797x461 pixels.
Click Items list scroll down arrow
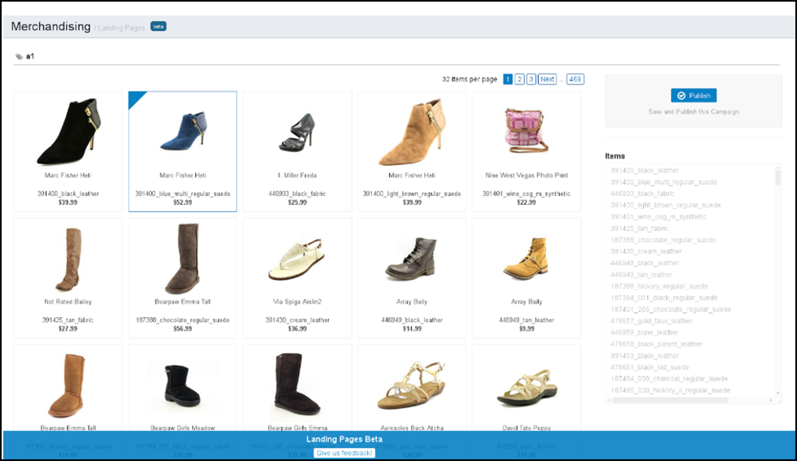pyautogui.click(x=777, y=393)
